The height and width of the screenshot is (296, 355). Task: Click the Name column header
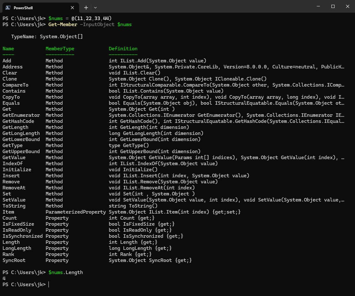point(8,49)
